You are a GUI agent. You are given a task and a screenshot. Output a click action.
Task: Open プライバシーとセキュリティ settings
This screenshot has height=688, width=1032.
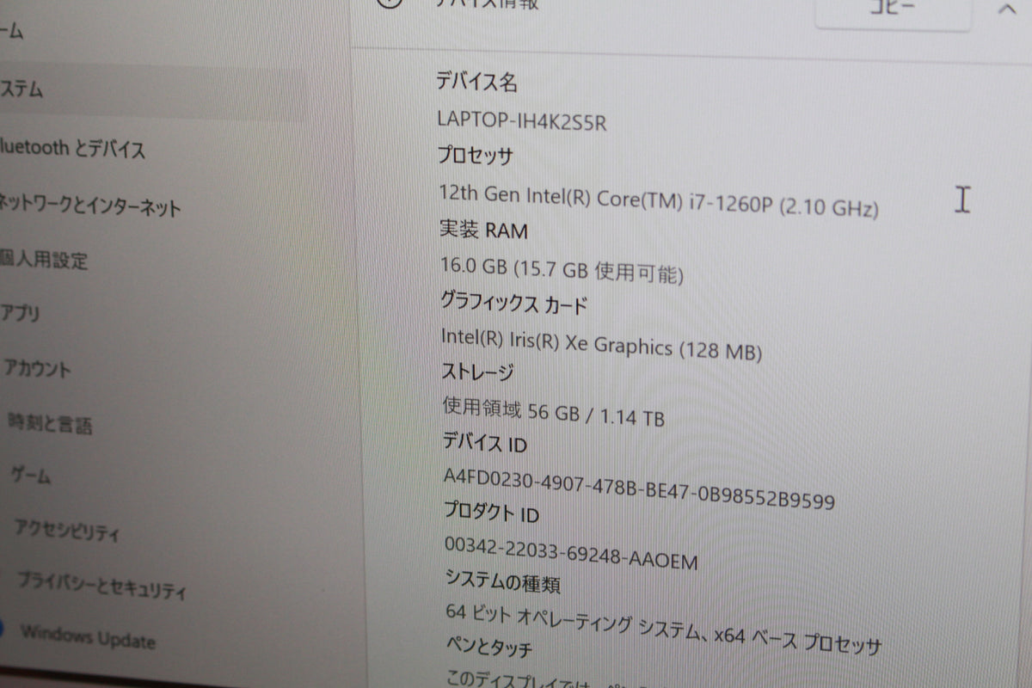(x=101, y=585)
